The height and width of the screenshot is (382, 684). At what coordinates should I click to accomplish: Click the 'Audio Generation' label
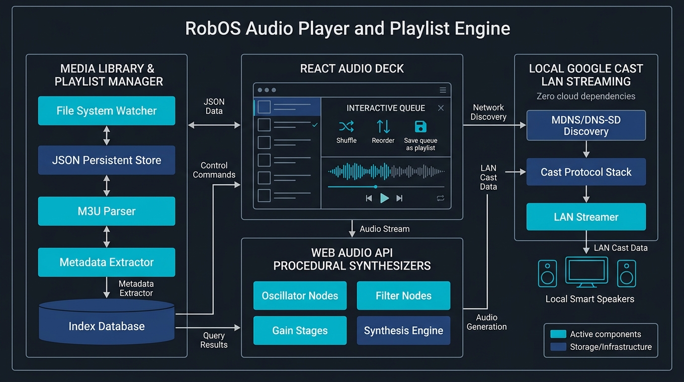point(487,322)
